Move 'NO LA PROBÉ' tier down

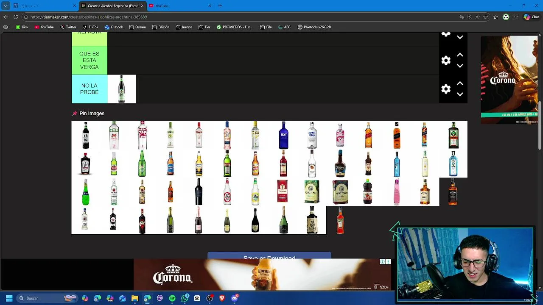(460, 94)
